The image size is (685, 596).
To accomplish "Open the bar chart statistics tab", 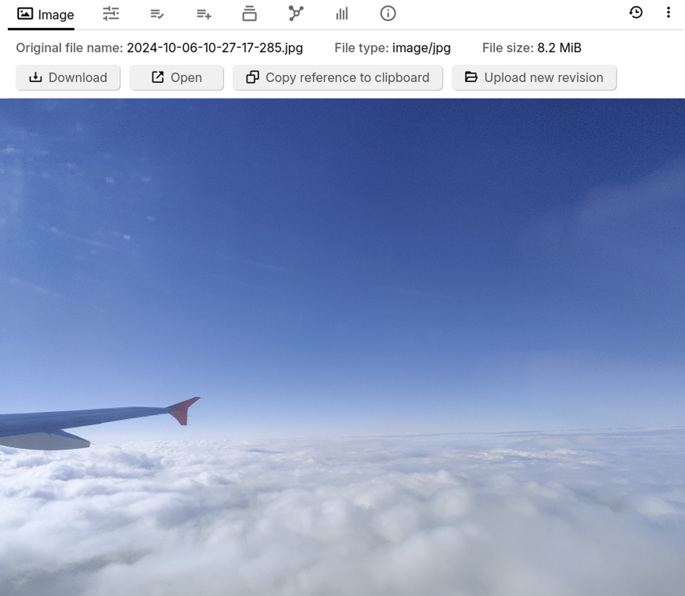I will click(342, 14).
